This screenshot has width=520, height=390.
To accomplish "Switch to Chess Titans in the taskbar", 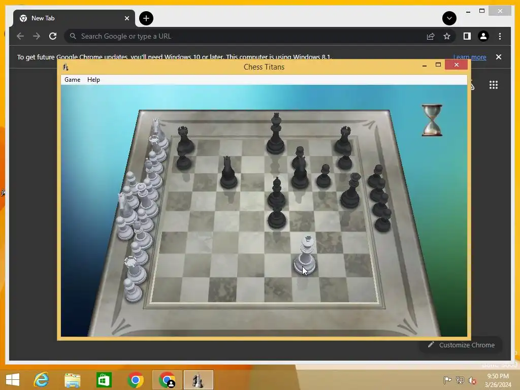I will point(198,380).
